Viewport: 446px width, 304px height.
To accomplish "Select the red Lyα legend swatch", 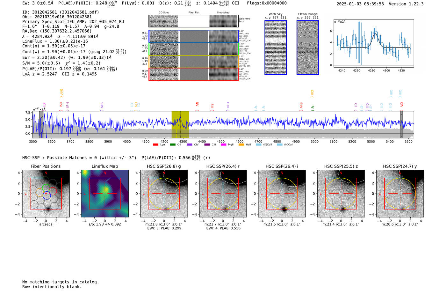I will pos(155,145).
